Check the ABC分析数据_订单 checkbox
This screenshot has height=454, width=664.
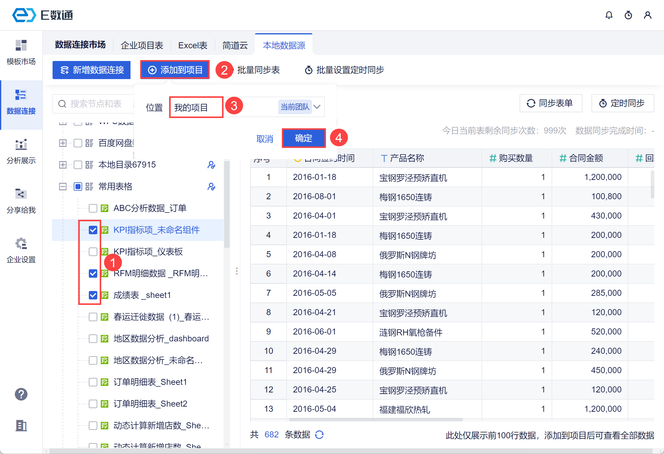[93, 208]
